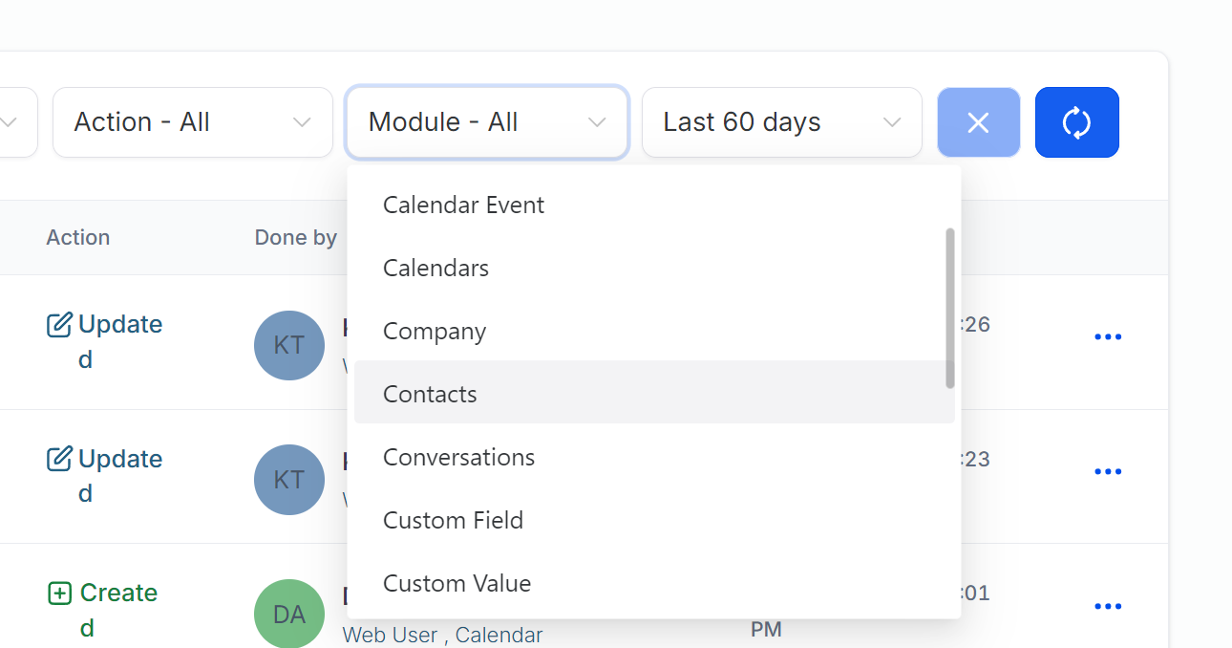Screen dimensions: 1232x648
Task: Click the edit icon in second Updated row
Action: (59, 460)
